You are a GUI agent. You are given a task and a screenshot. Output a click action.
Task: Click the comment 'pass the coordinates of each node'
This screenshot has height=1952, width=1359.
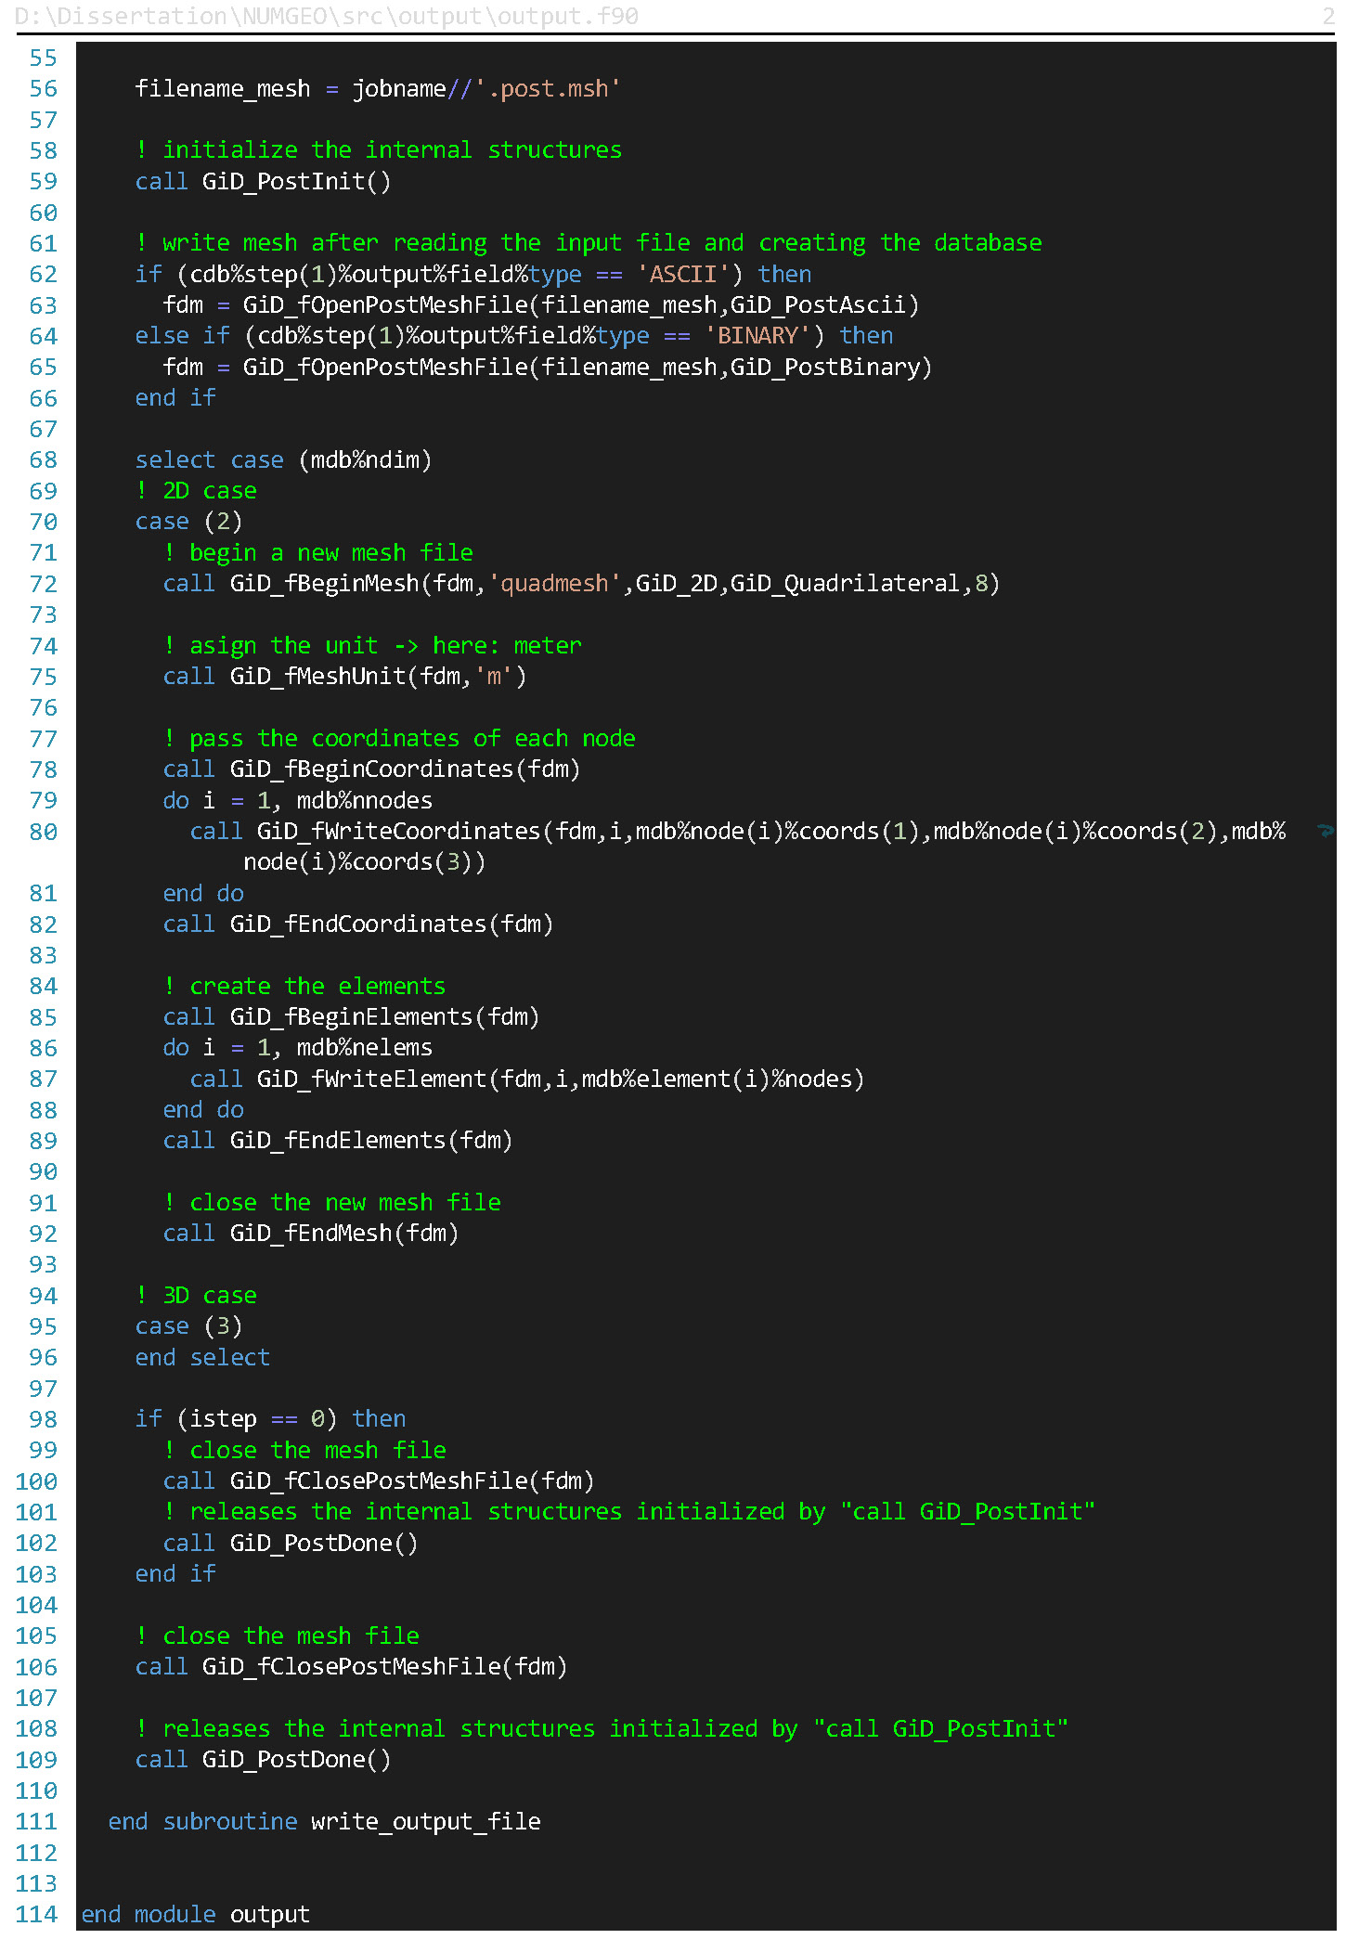click(411, 738)
